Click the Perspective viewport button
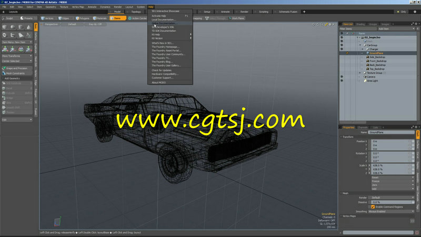 point(51,24)
